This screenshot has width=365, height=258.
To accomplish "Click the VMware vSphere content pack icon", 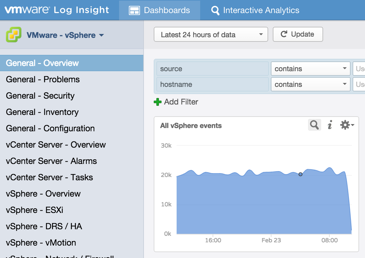I will coord(14,35).
